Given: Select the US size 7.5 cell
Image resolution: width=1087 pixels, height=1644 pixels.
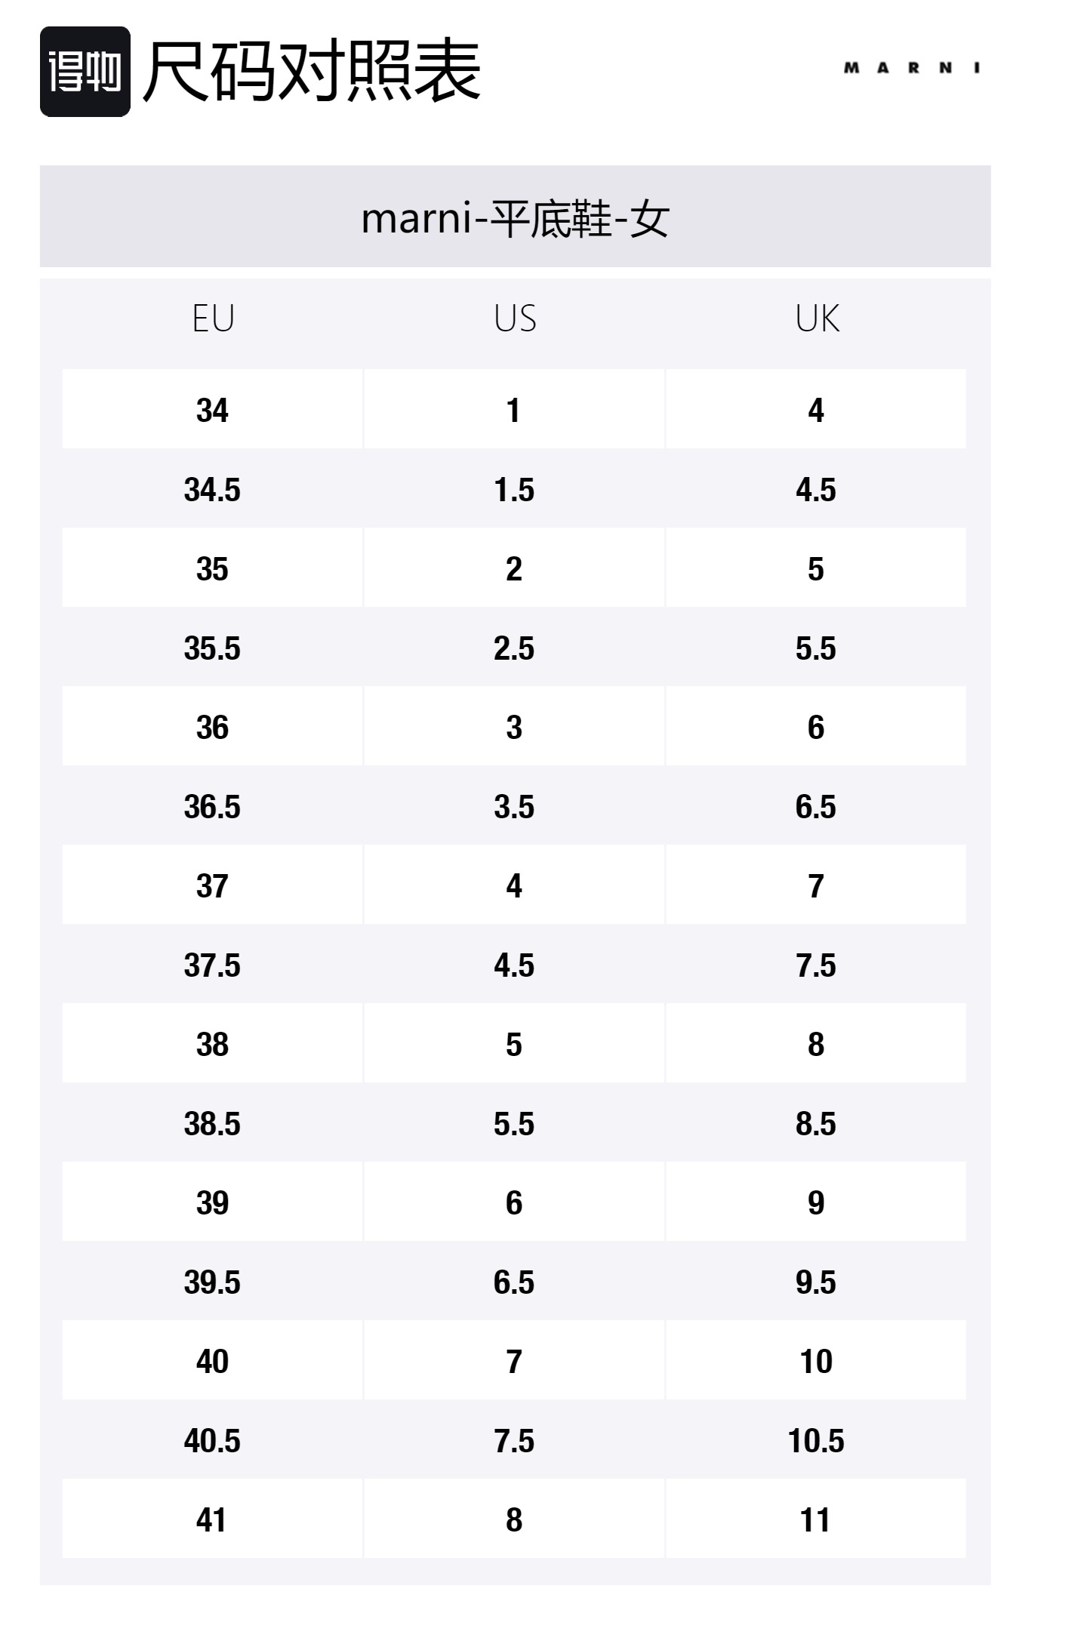Looking at the screenshot, I should tap(514, 1440).
